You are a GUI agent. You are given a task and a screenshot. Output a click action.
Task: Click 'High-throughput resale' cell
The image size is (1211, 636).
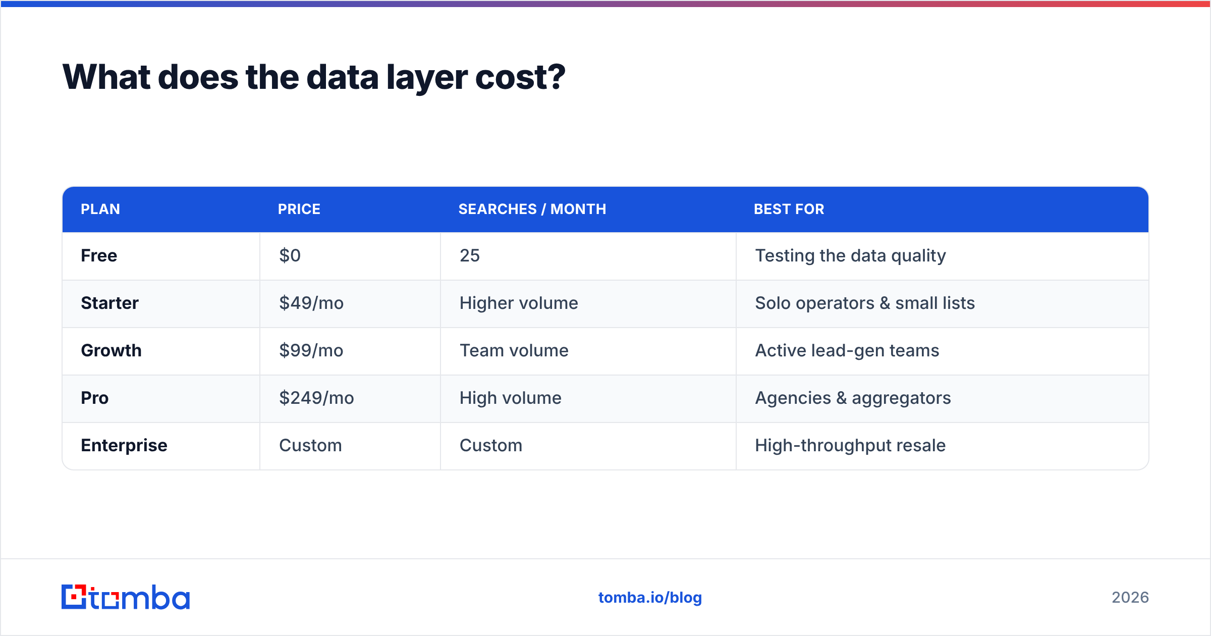942,446
